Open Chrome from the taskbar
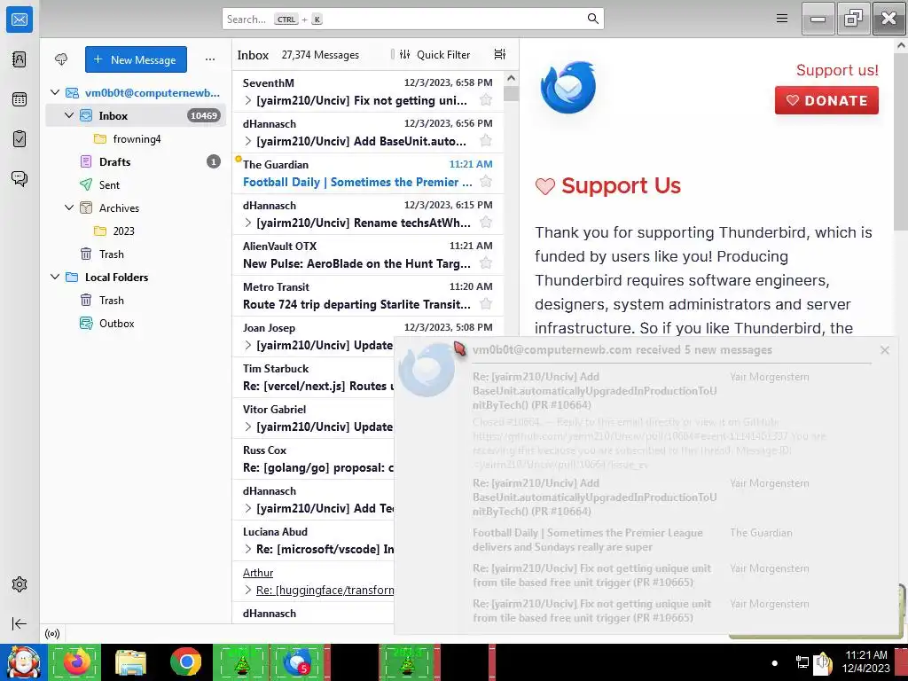 pos(186,661)
